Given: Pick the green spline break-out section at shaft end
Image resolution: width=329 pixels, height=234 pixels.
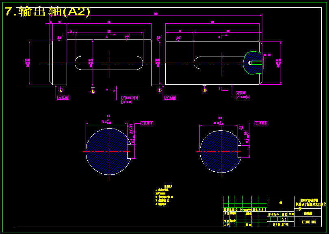Looking at the screenshot, I should pyautogui.click(x=253, y=63).
